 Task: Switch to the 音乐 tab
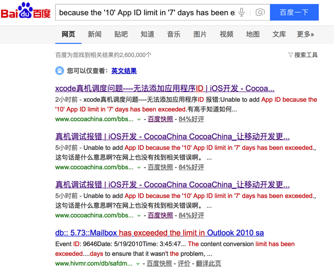click(174, 34)
